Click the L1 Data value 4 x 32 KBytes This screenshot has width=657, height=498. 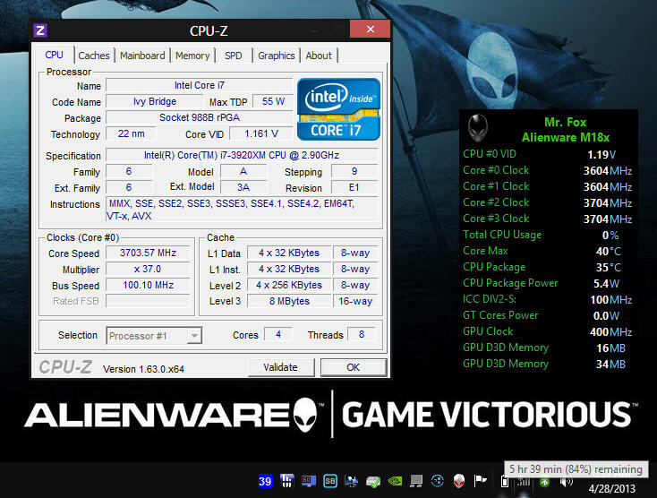289,253
